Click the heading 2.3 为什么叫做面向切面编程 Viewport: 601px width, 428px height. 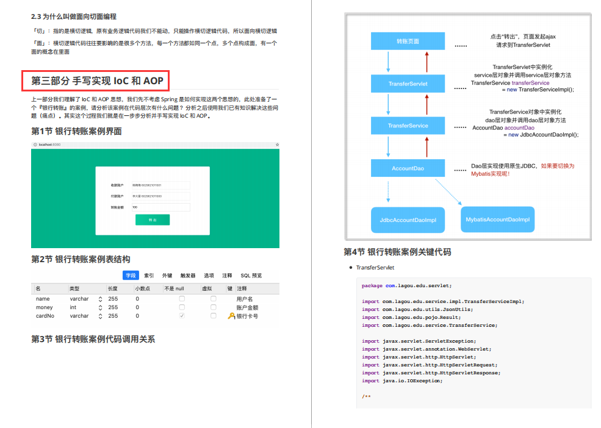point(74,16)
